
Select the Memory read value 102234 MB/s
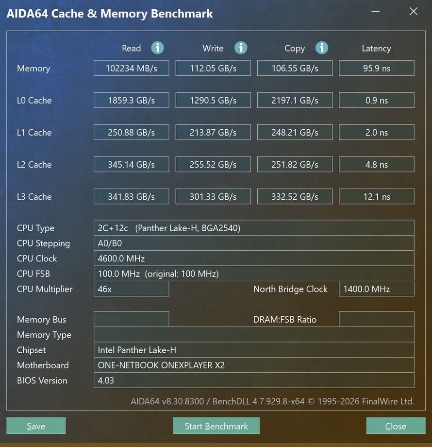[131, 68]
